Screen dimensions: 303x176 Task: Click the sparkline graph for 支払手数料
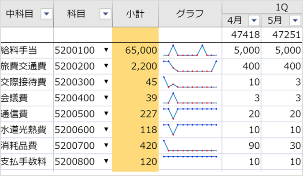[190, 157]
